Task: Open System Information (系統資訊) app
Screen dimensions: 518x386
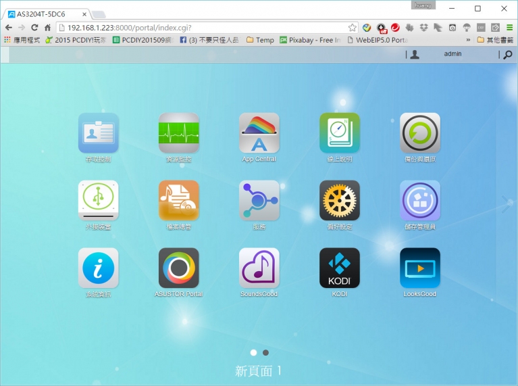Action: point(98,268)
